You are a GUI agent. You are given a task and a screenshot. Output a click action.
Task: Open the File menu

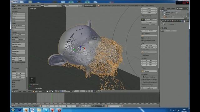click(19, 6)
